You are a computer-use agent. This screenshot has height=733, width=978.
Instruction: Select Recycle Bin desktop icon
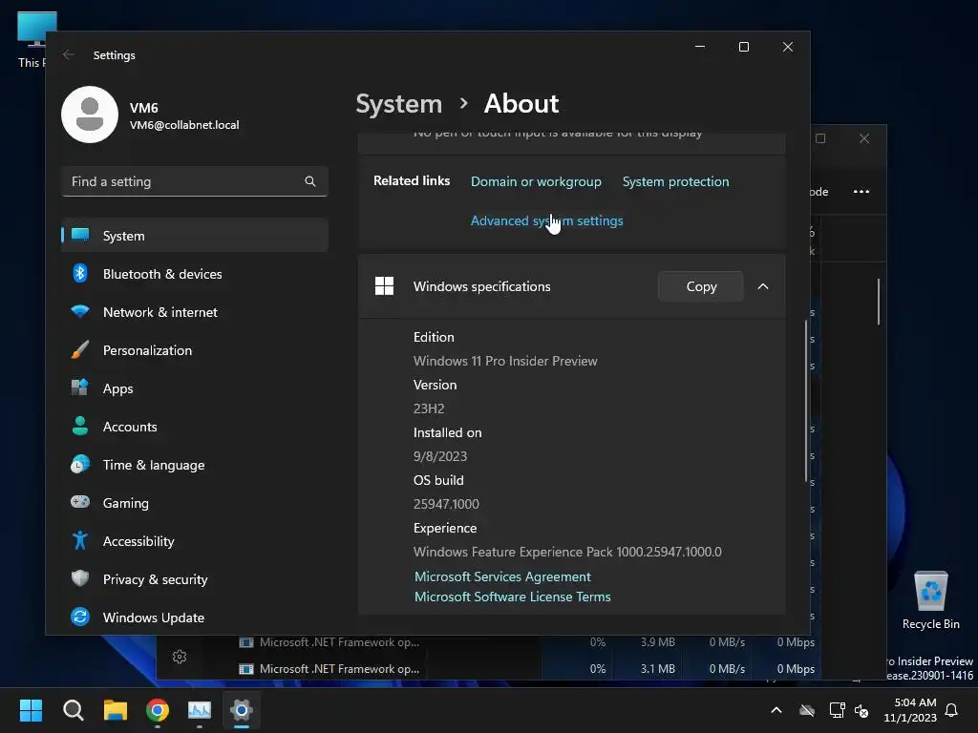(x=930, y=599)
